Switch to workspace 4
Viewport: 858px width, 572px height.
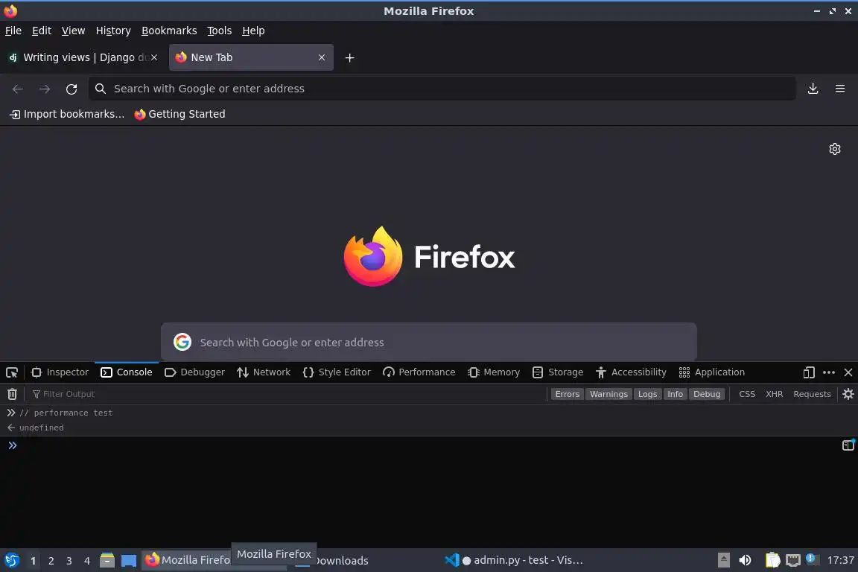tap(86, 561)
